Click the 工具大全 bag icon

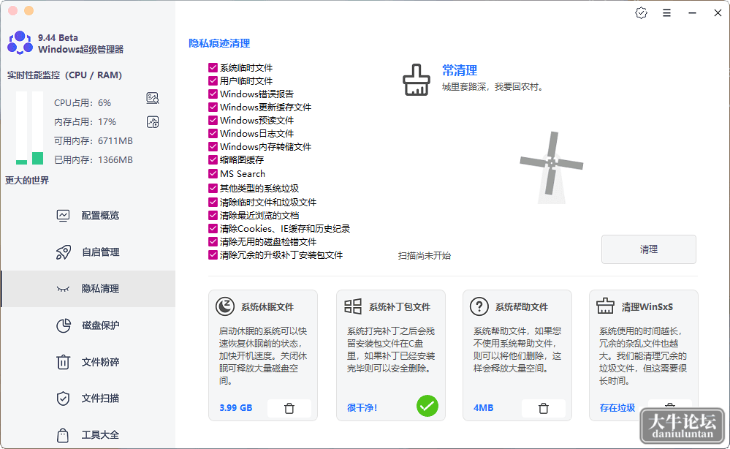(x=63, y=435)
